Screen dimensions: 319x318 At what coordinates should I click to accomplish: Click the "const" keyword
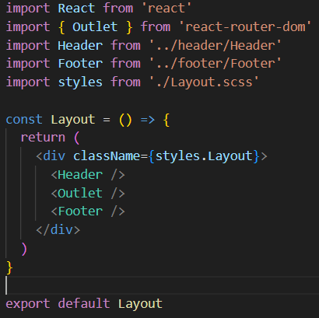(24, 120)
